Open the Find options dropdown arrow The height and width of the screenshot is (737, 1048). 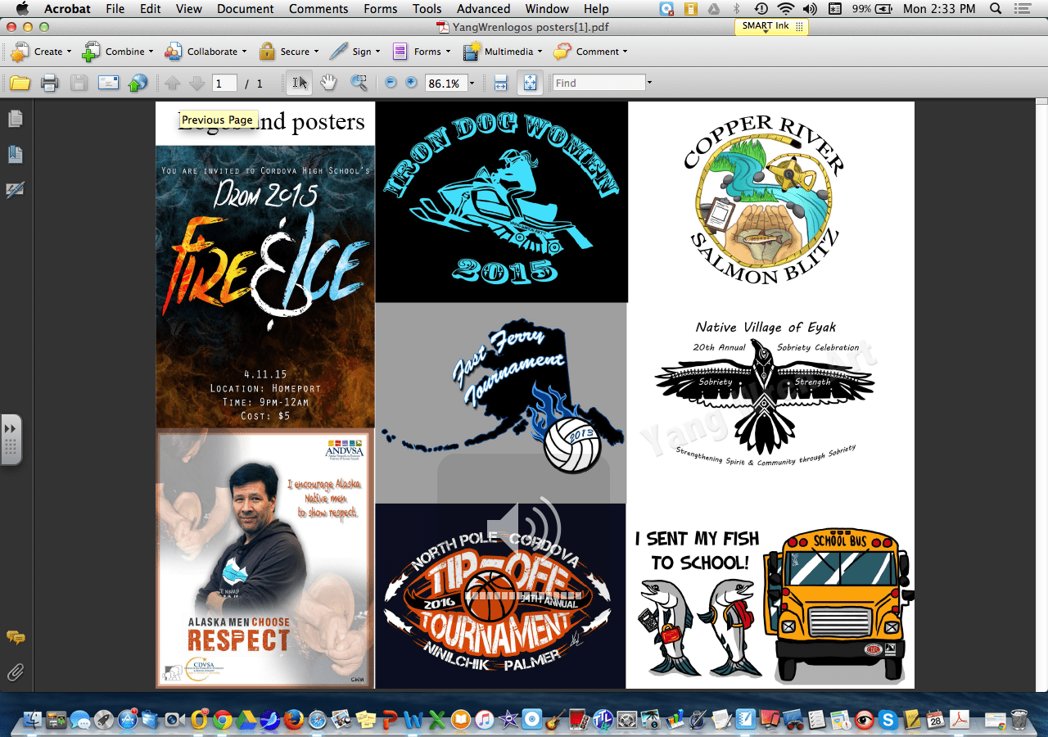[649, 83]
